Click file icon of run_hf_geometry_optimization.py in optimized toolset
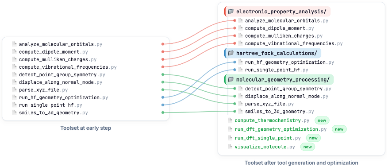 241,62
